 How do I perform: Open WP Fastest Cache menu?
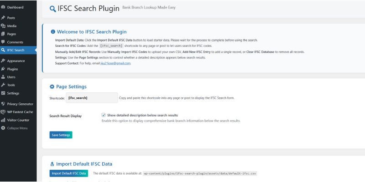coord(20,112)
